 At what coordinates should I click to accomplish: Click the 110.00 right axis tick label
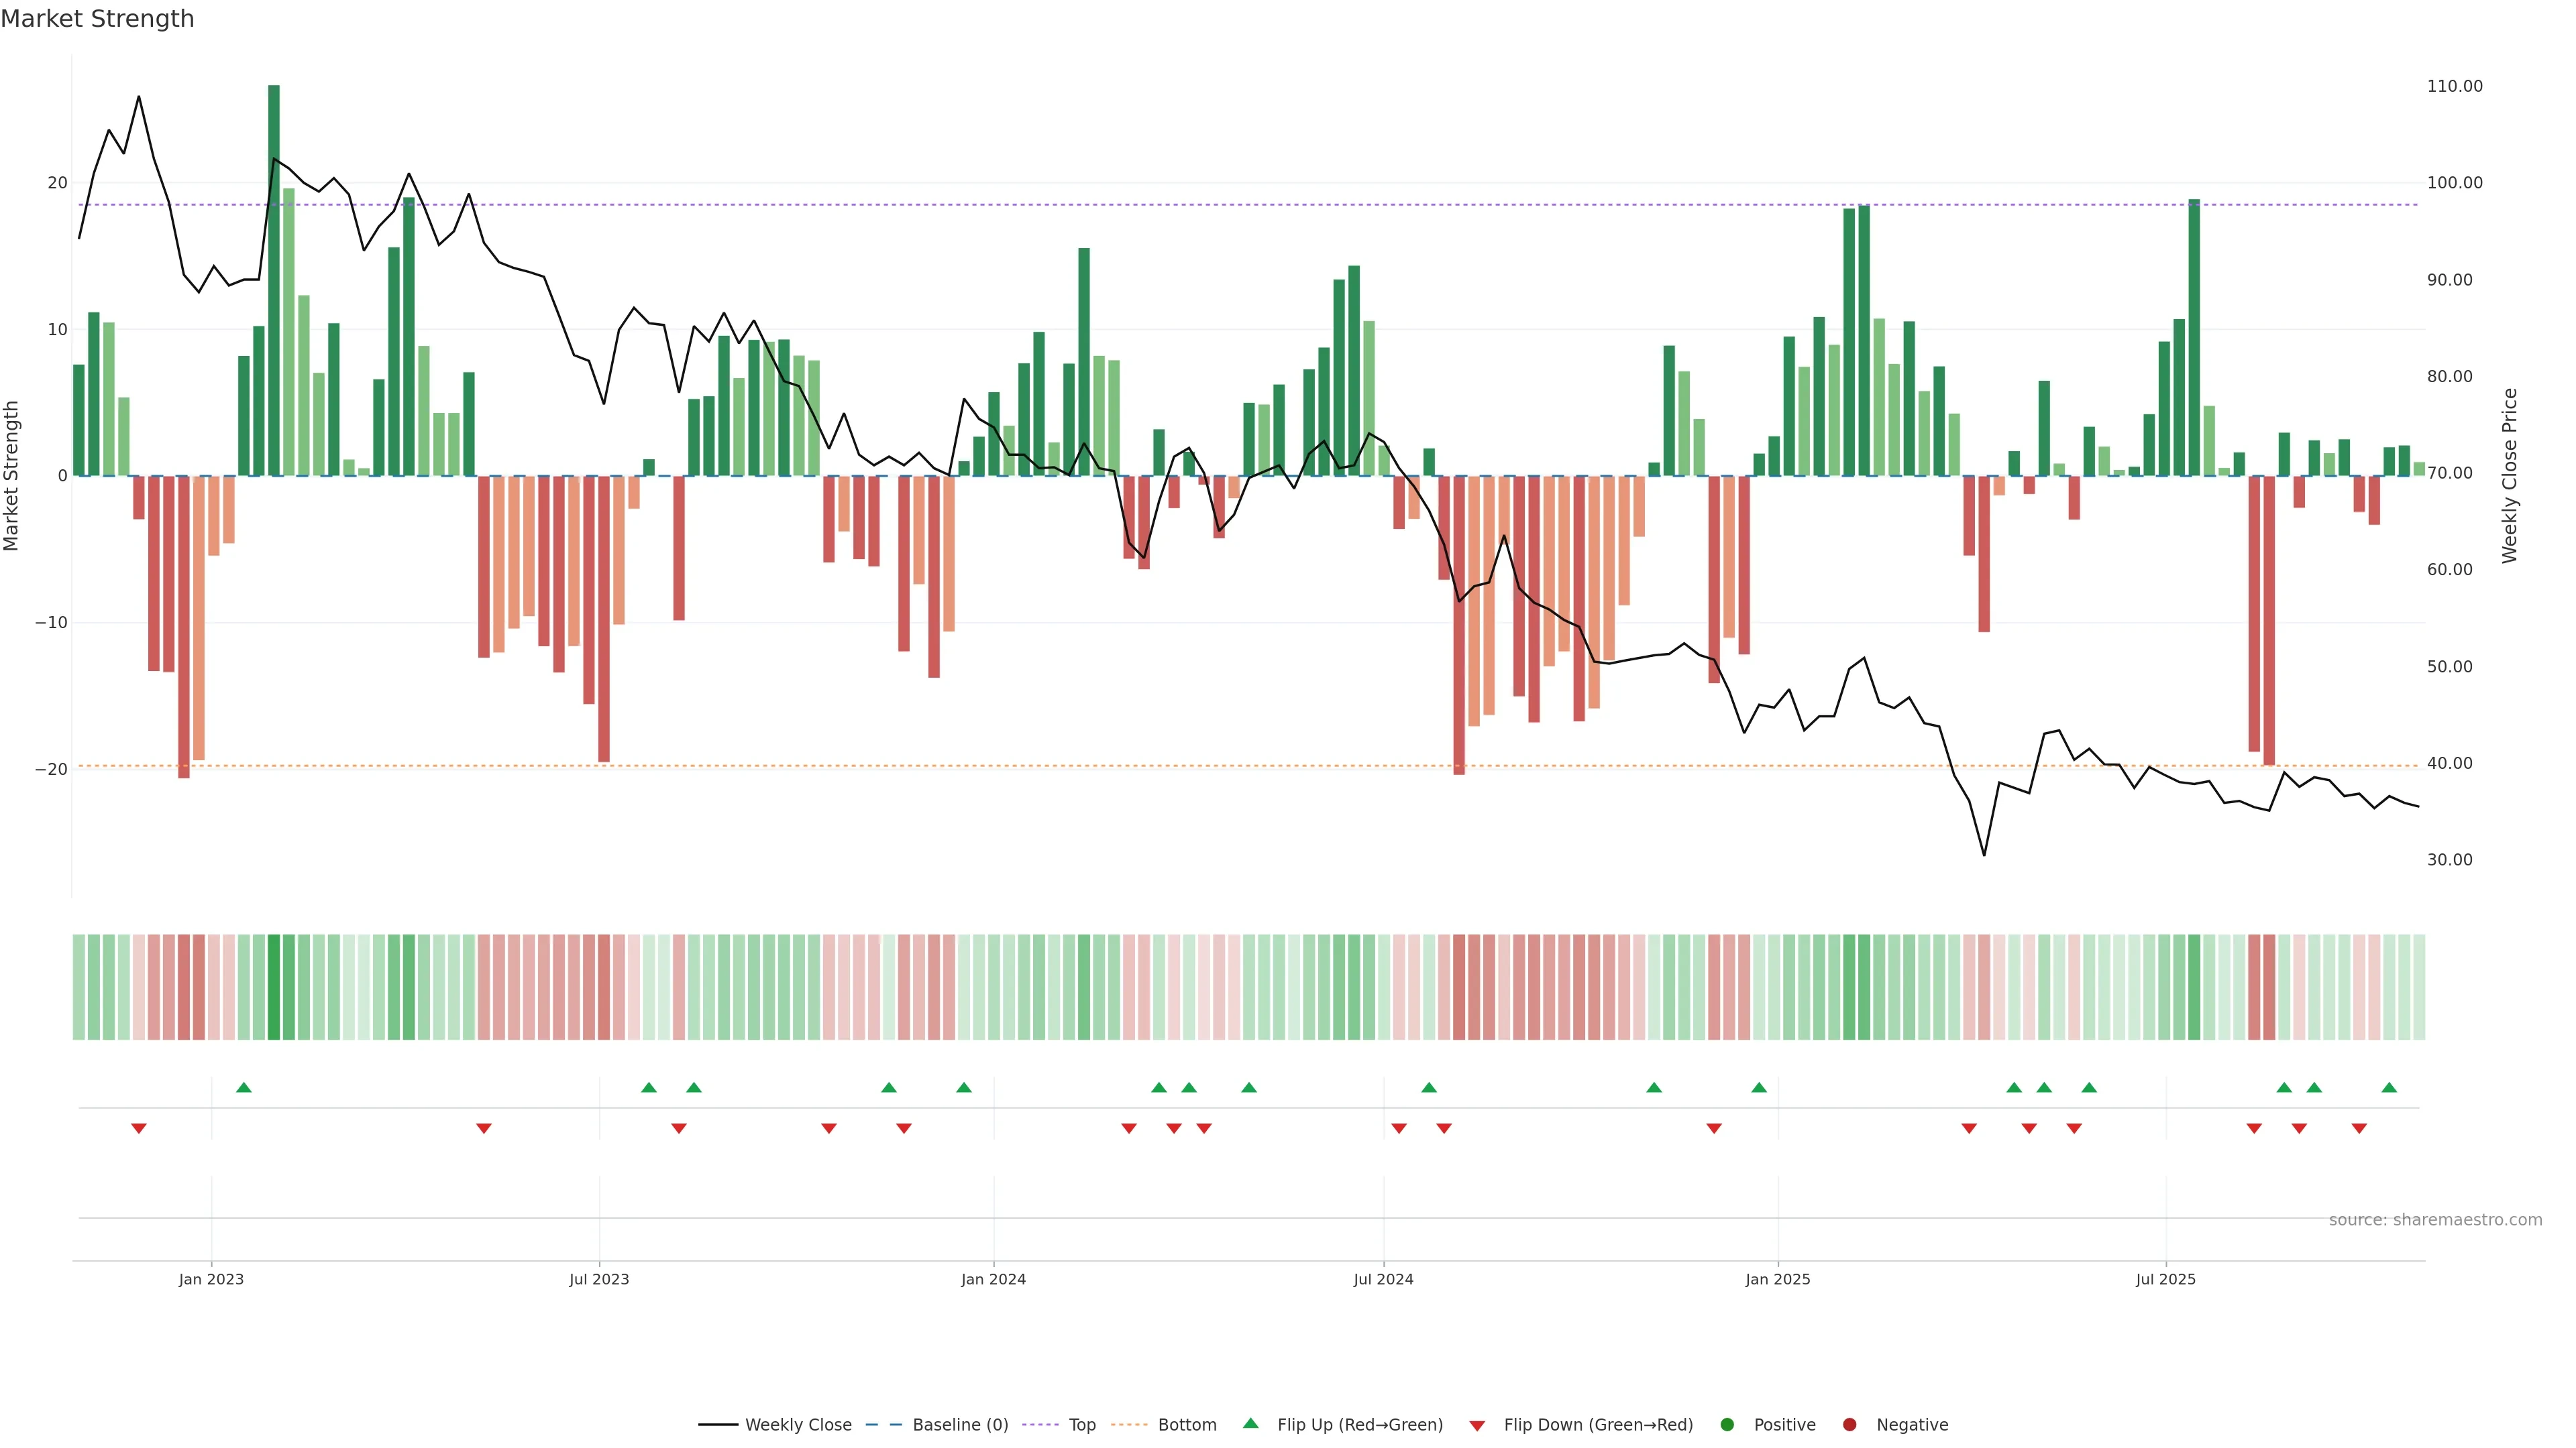2454,87
